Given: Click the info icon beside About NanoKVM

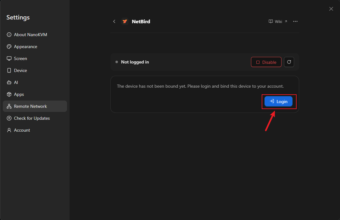Looking at the screenshot, I should pyautogui.click(x=9, y=35).
